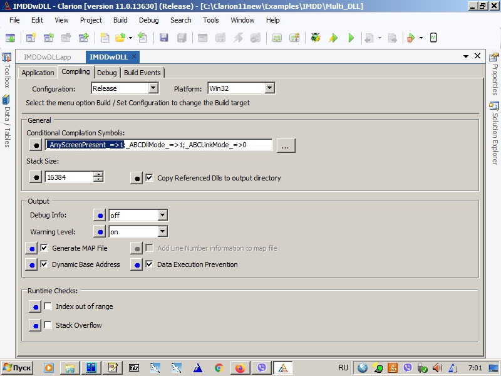Toggle Generate MAP File checkbox
Image resolution: width=501 pixels, height=376 pixels.
pyautogui.click(x=44, y=248)
